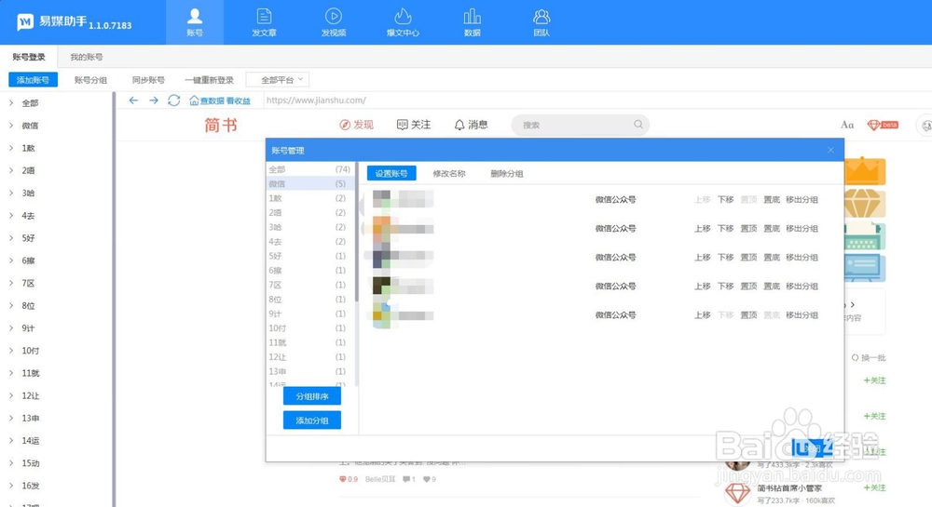This screenshot has width=932, height=507.
Task: Click the crown icon on 简书 page
Action: [864, 172]
